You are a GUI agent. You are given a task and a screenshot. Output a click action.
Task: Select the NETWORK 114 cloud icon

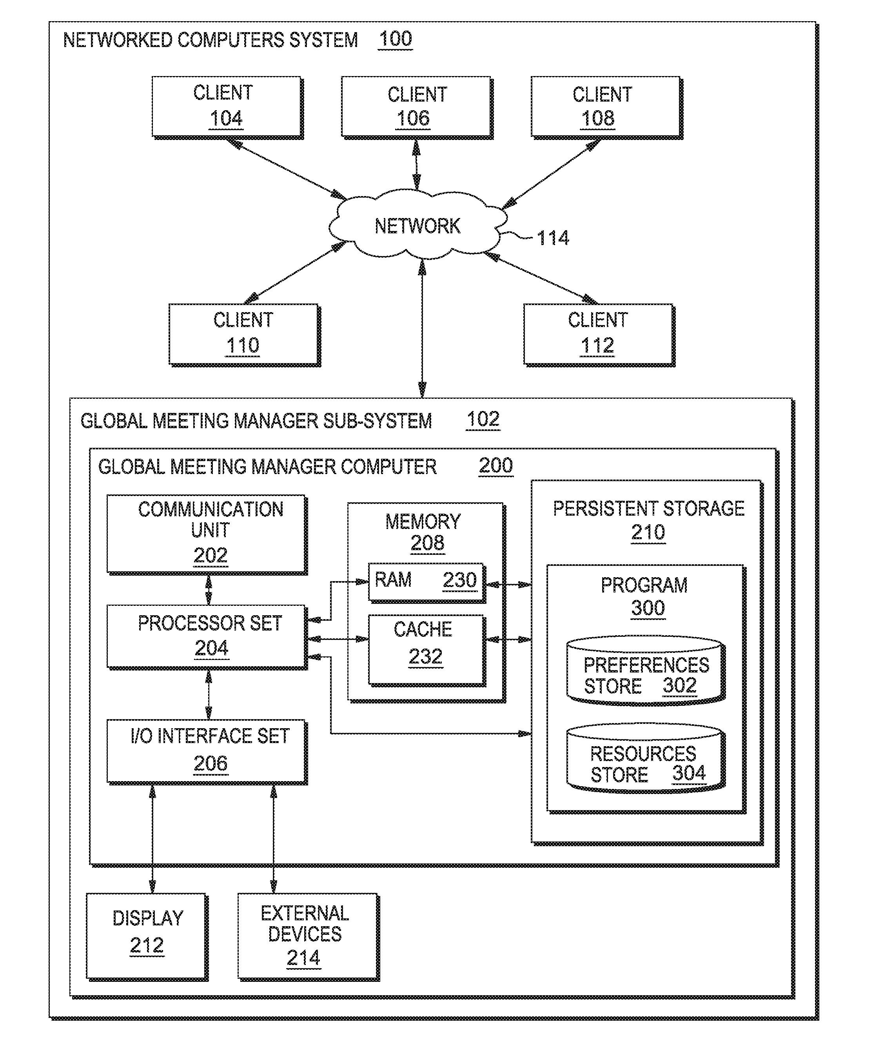click(426, 182)
